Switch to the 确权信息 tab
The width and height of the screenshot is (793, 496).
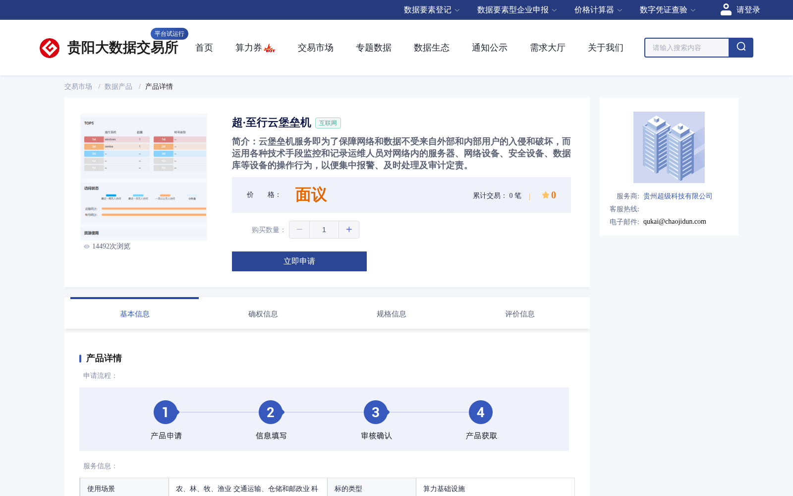pos(263,314)
